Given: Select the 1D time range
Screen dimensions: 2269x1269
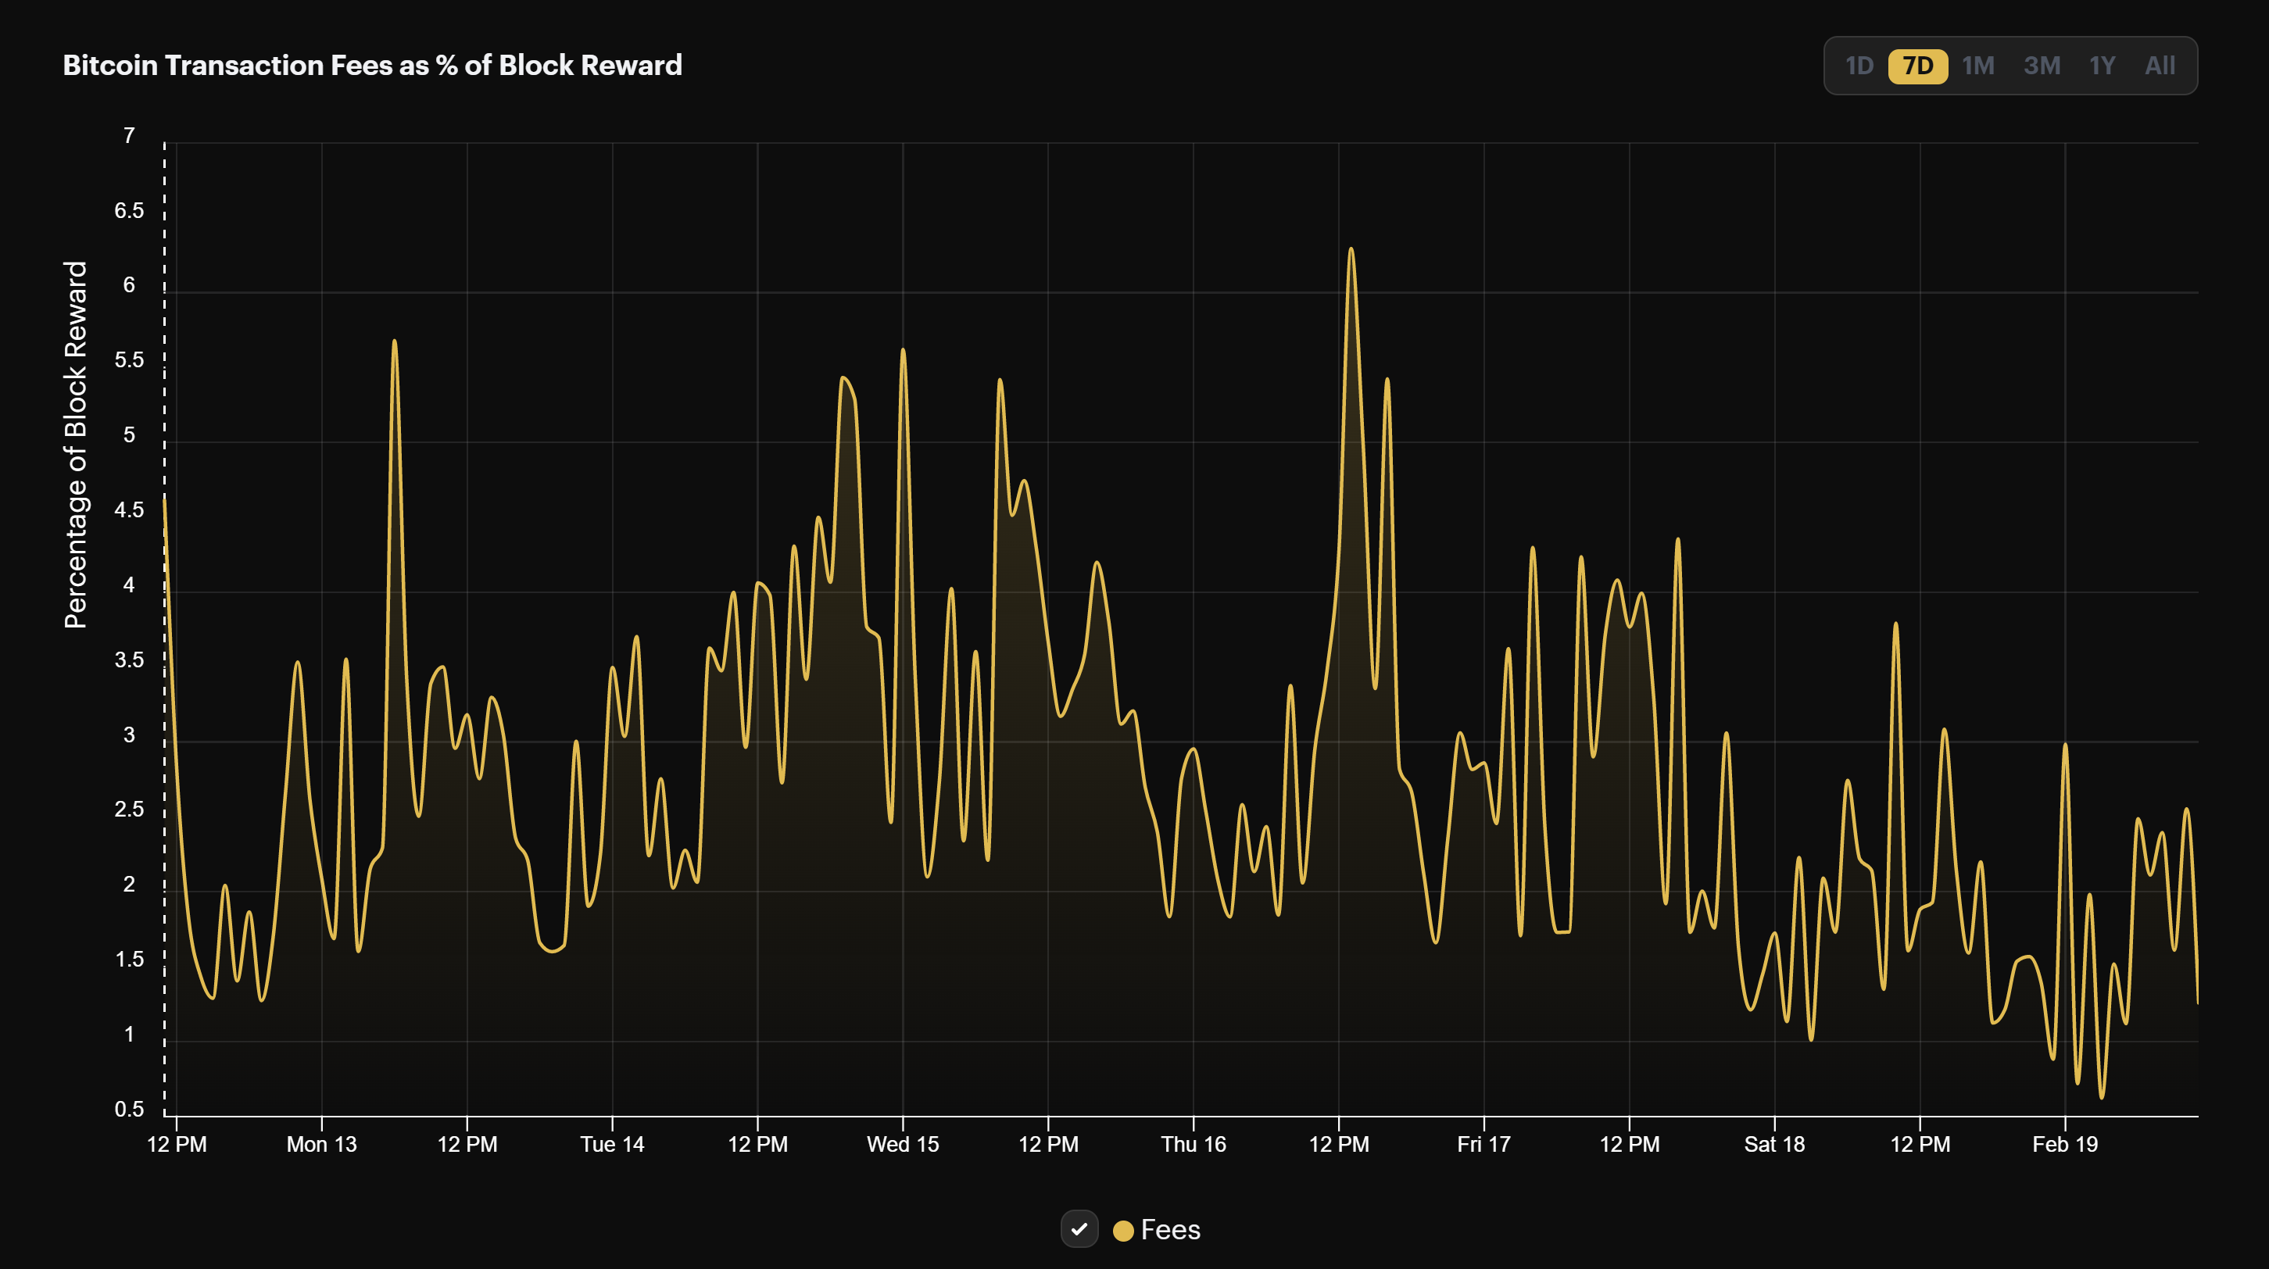Looking at the screenshot, I should 1859,66.
